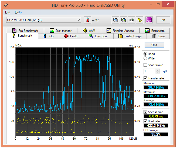Switch to the Error Scan tab
This screenshot has height=148, width=177.
click(99, 36)
